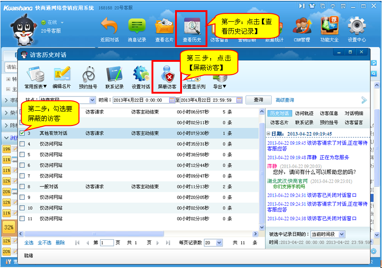
Task: Click the 高级查询 advanced query link
Action: click(x=285, y=100)
